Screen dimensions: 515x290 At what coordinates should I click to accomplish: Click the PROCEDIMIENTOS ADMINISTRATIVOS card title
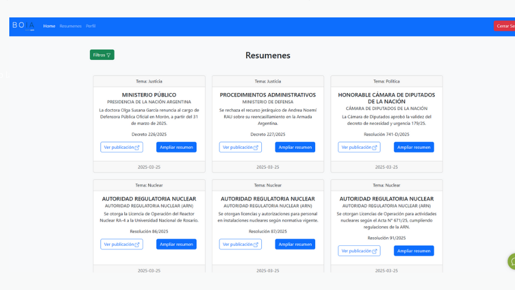(268, 95)
